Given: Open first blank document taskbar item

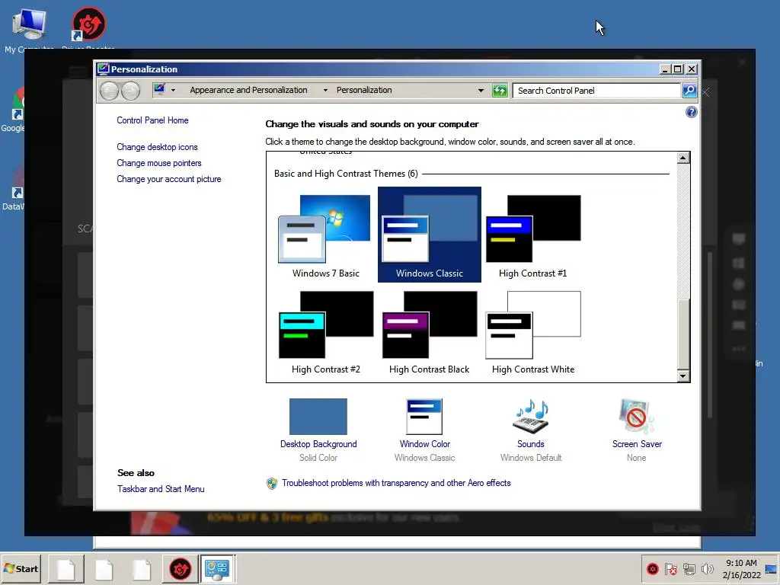Looking at the screenshot, I should click(66, 569).
